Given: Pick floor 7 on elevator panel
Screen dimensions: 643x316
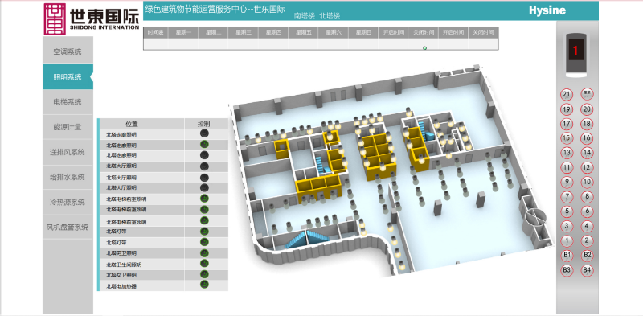Looking at the screenshot, I should [x=567, y=196].
